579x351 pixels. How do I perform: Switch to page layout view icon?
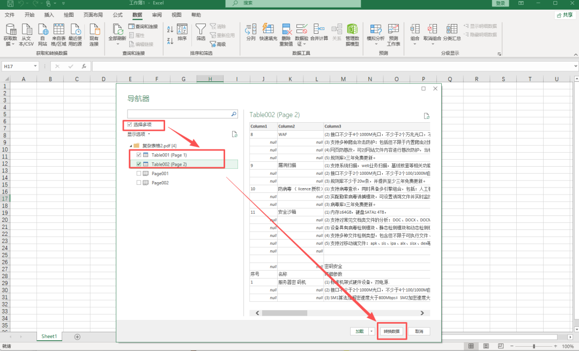click(x=486, y=346)
